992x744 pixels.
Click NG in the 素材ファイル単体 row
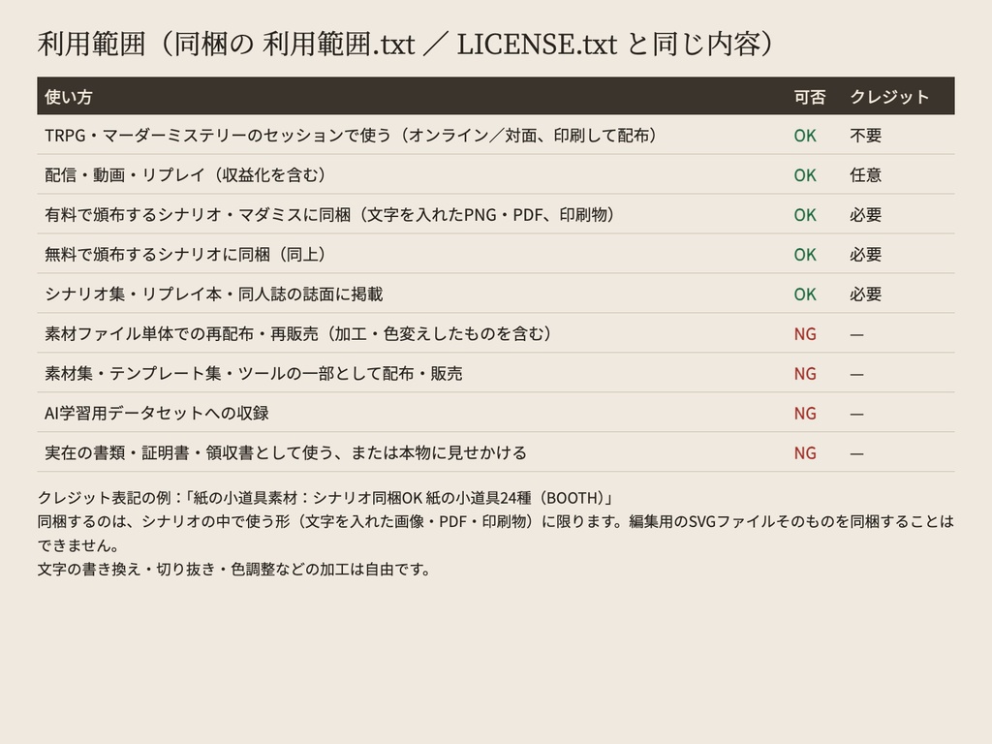805,334
